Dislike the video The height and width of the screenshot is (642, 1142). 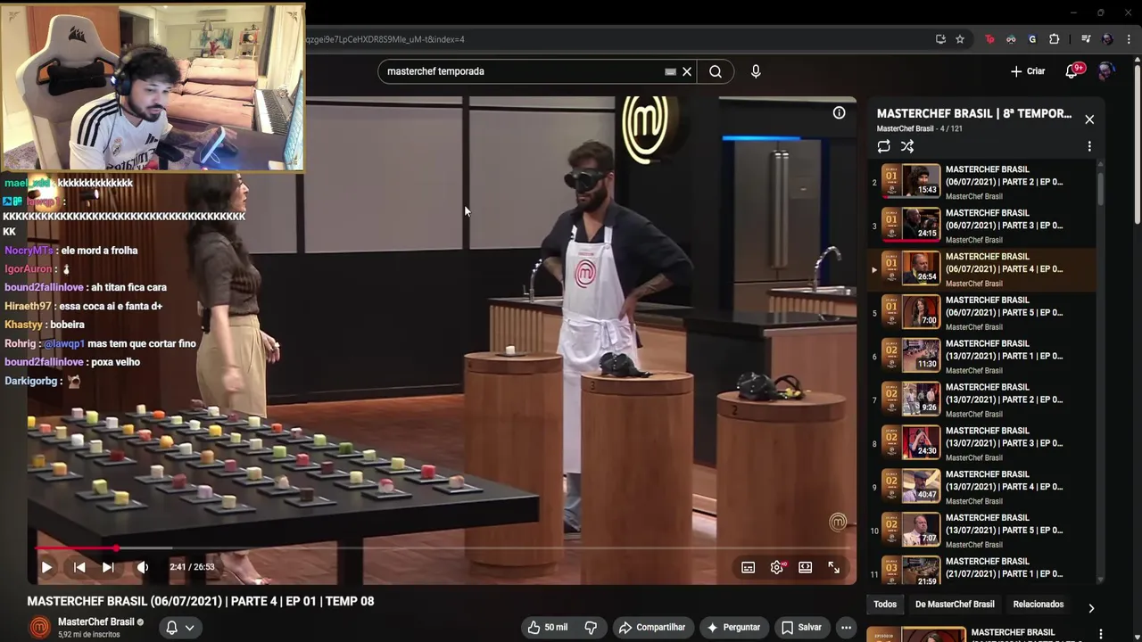pos(591,628)
